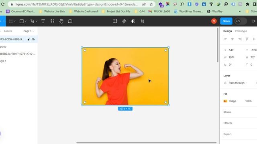
Task: Click the Align right icon
Action: point(240,39)
